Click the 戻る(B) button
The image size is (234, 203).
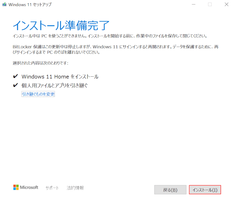[x=170, y=190]
